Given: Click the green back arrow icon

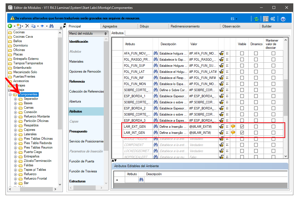Looking at the screenshot, I should point(10,26).
